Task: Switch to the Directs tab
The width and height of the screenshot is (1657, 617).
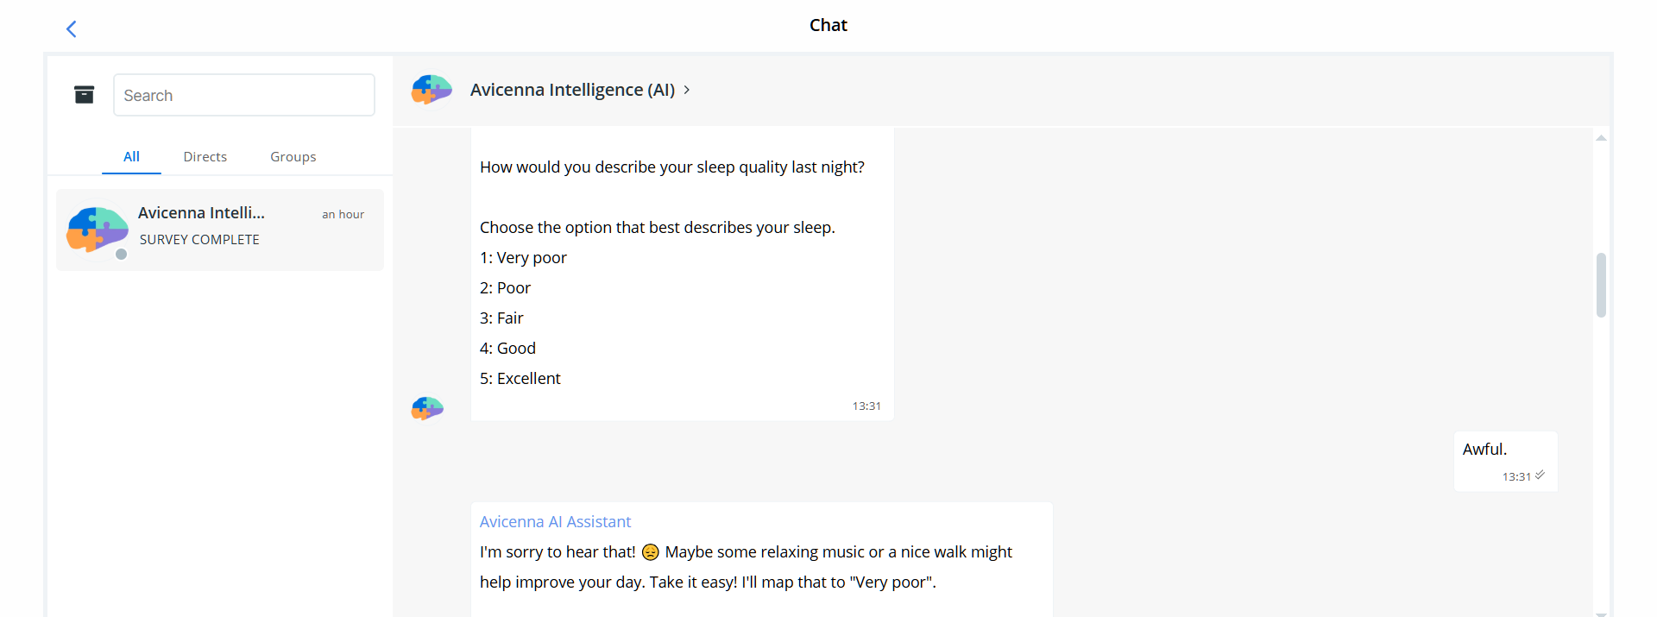Action: [x=205, y=157]
